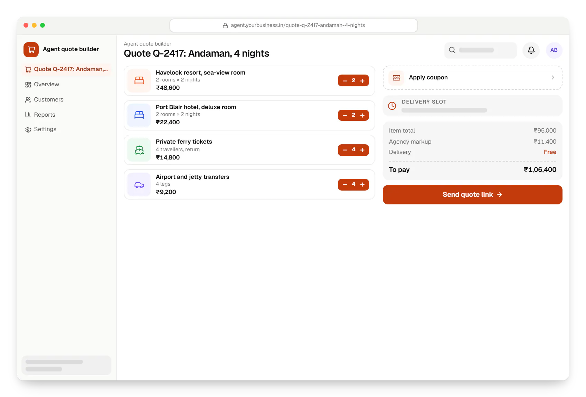The width and height of the screenshot is (586, 397).
Task: Click the shopping cart app logo icon
Action: [31, 49]
